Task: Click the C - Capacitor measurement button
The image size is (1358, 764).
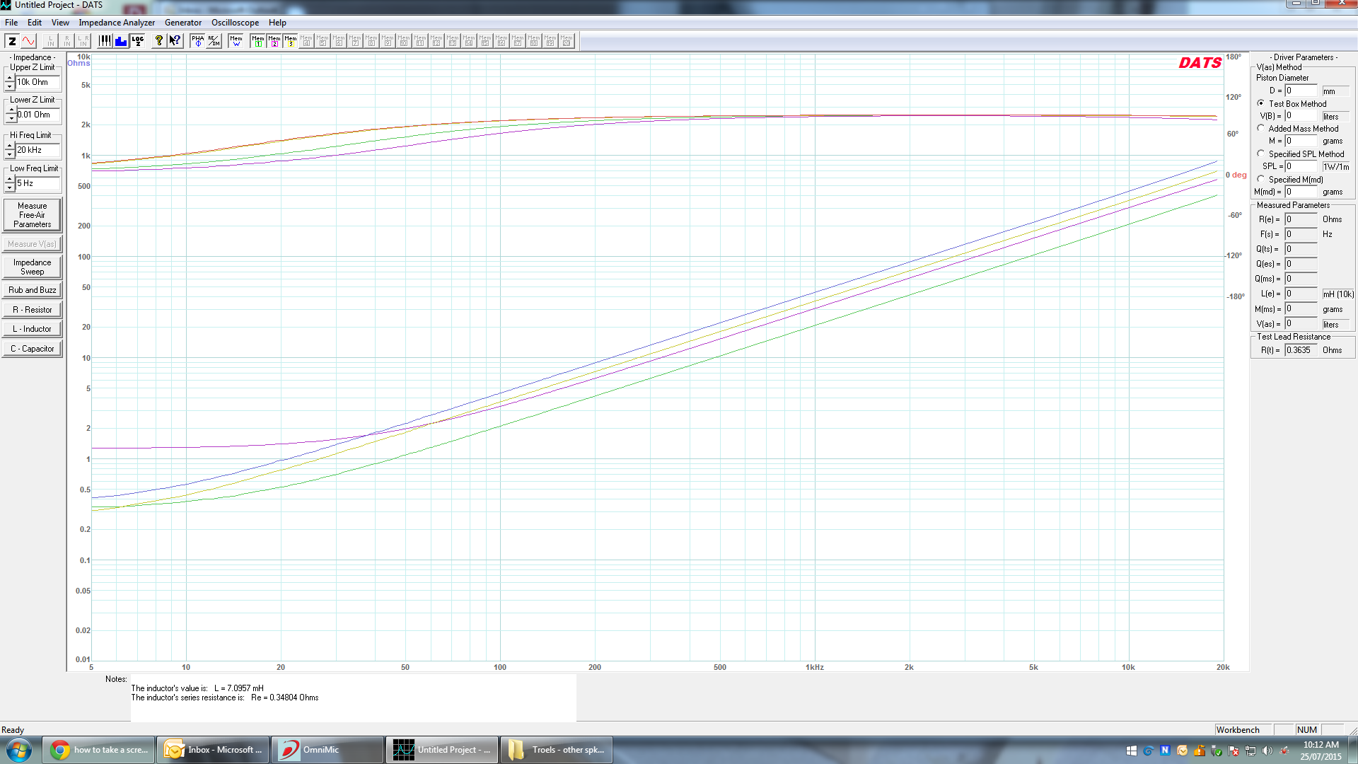Action: pos(32,349)
